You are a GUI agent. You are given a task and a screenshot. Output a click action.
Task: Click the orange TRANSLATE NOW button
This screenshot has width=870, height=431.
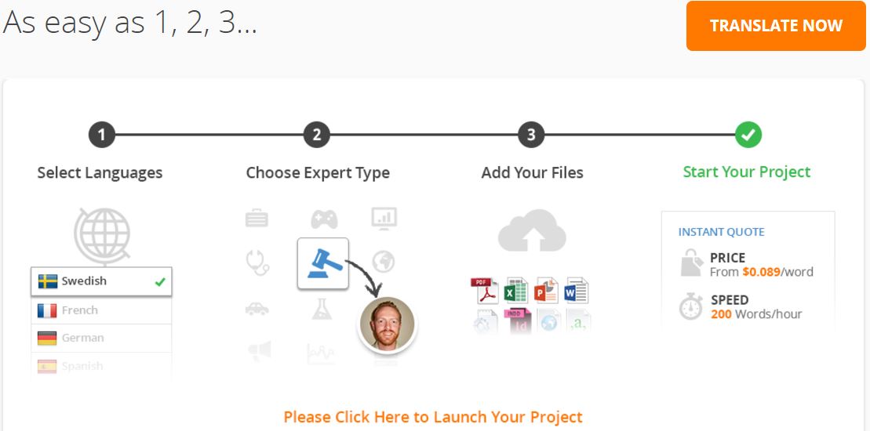point(776,26)
